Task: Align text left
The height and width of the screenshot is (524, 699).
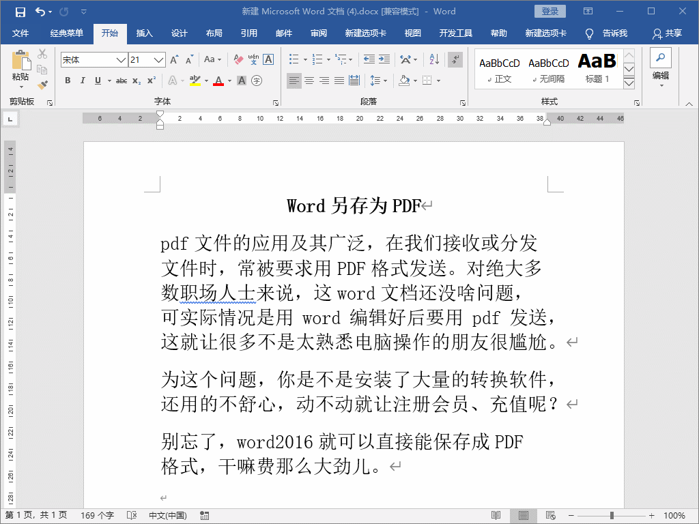Action: [x=294, y=81]
